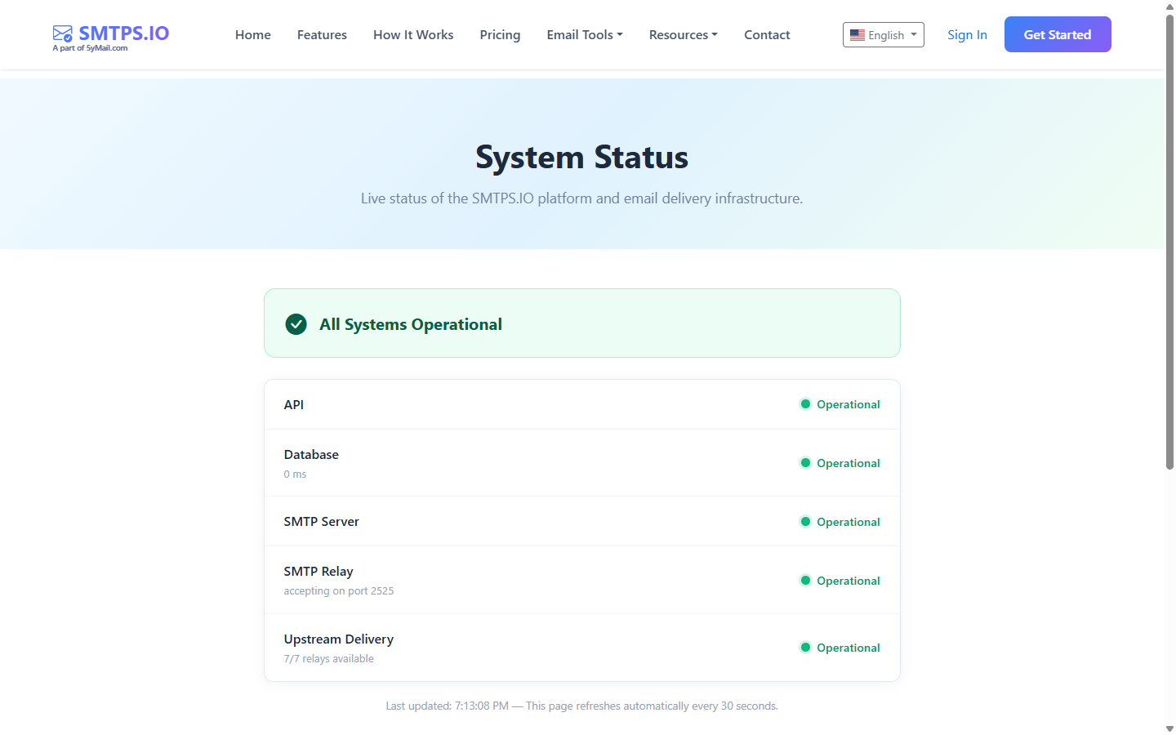The height and width of the screenshot is (735, 1176).
Task: Expand the Email Tools menu
Action: point(585,34)
